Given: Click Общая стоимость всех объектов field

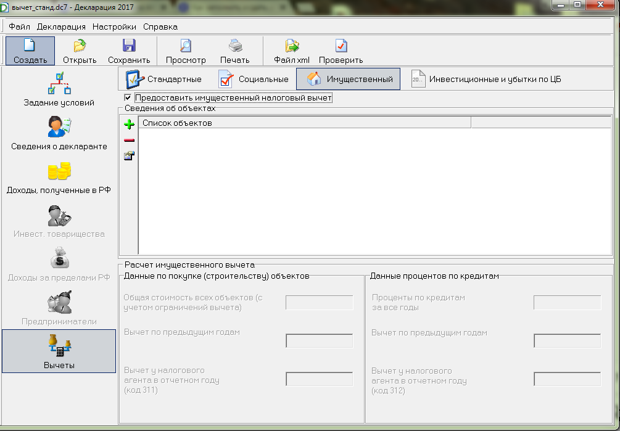Looking at the screenshot, I should (319, 303).
